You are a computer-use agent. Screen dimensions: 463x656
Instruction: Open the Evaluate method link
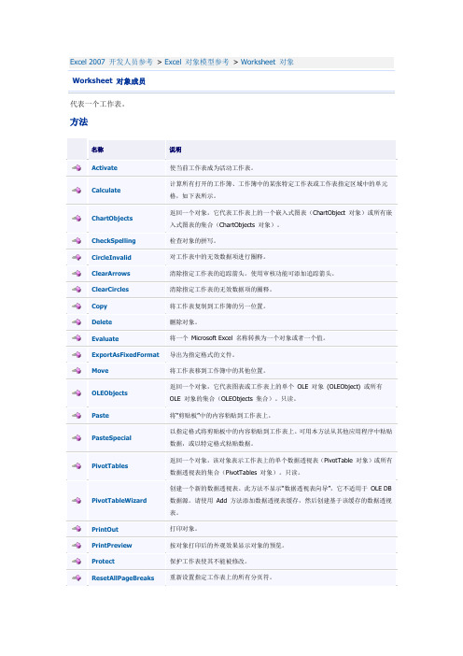coord(105,338)
